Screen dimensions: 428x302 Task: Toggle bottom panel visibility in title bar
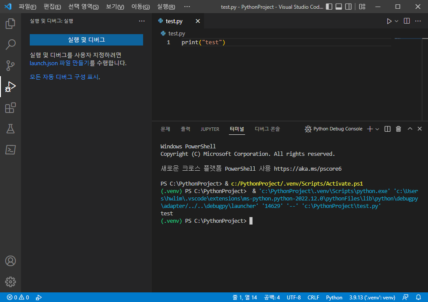point(339,7)
